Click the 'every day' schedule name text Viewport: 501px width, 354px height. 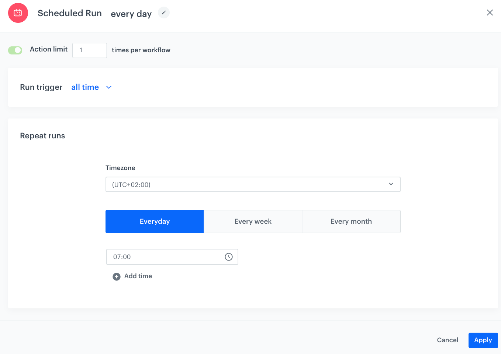131,14
